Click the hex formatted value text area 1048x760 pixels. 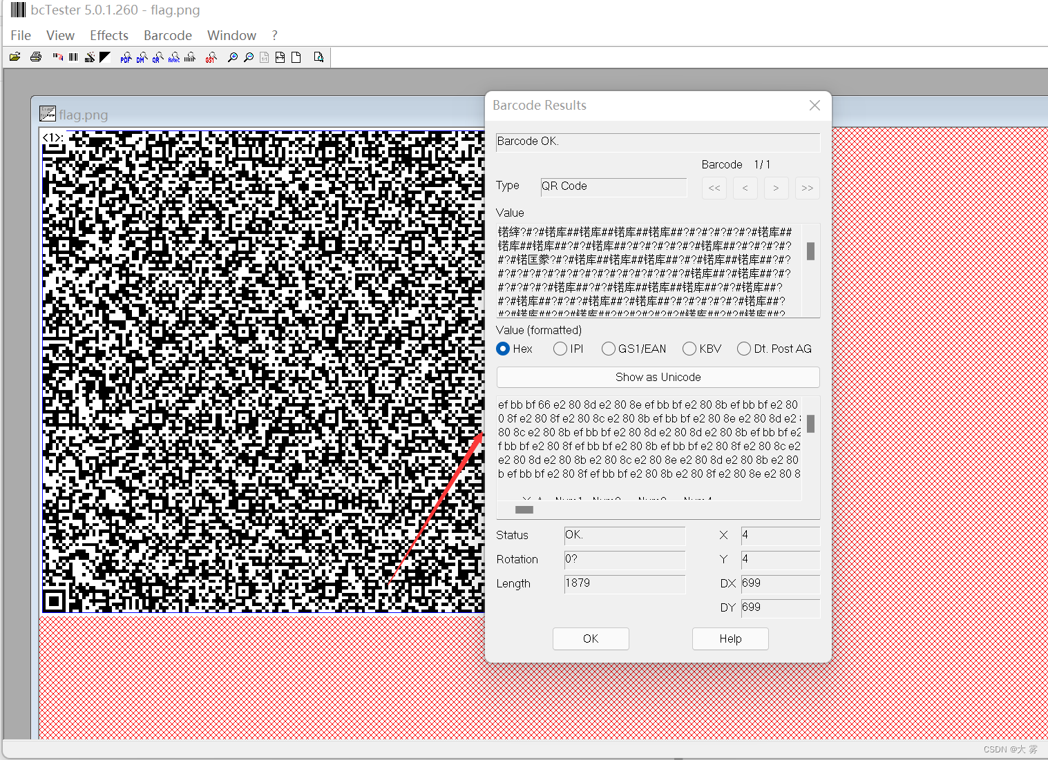point(649,447)
